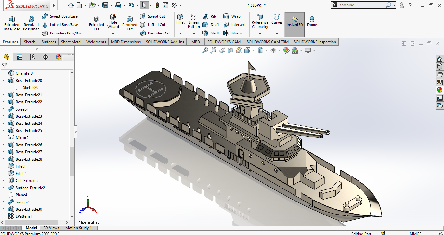Viewport: 444px width, 235px height.
Task: Open the Hole Wizard tool
Action: [113, 21]
